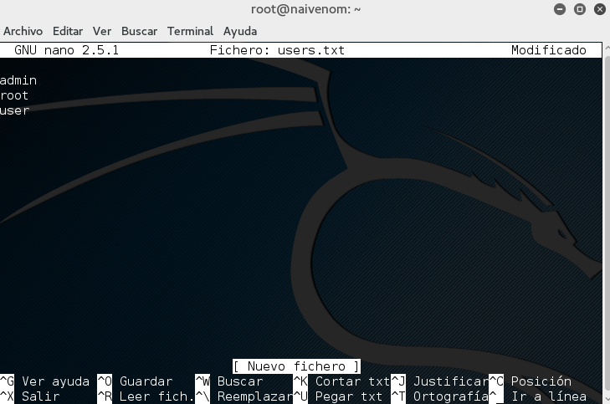Open the Terminal menu
The width and height of the screenshot is (610, 404).
click(190, 31)
